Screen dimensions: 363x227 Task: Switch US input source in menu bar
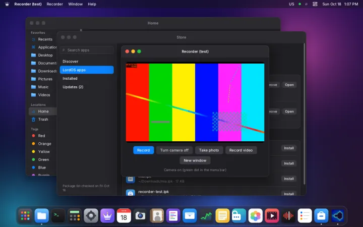click(291, 4)
